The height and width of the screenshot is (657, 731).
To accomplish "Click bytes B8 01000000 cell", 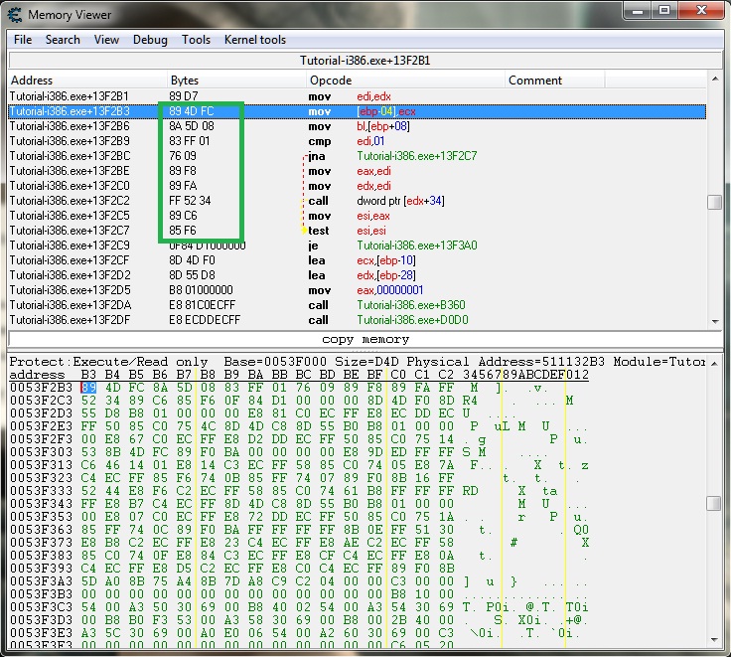I will coord(201,290).
